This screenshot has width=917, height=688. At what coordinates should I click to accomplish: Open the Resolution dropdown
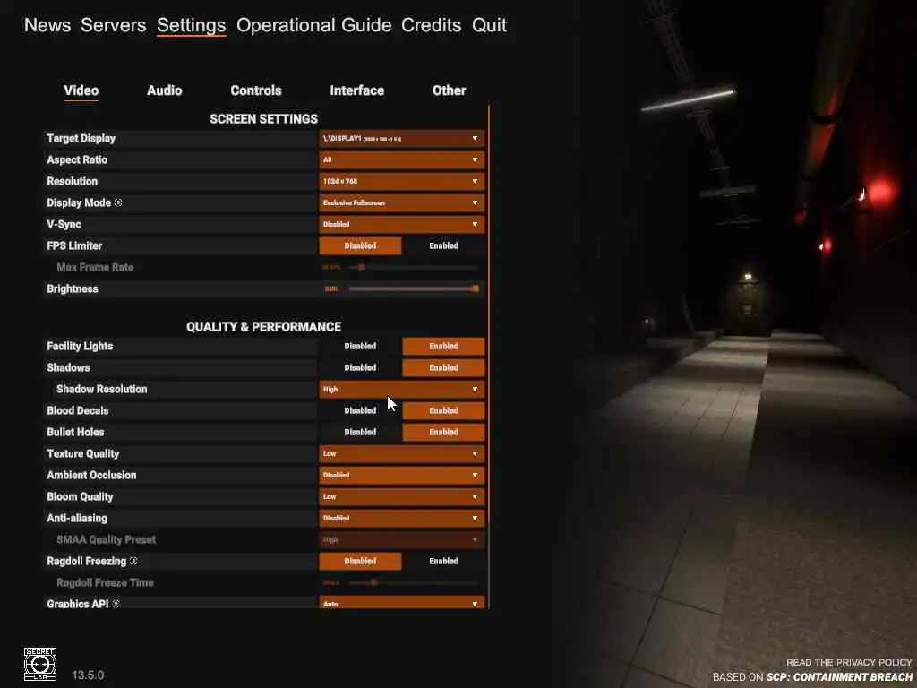pos(402,181)
